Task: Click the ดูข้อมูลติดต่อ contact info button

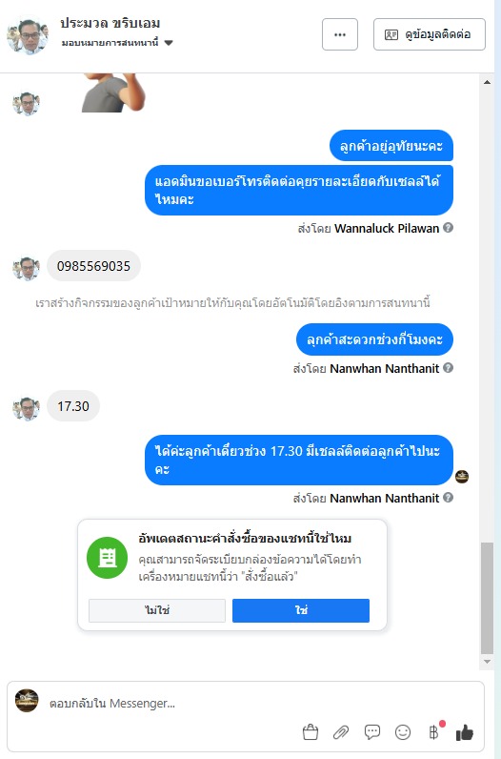Action: tap(430, 34)
